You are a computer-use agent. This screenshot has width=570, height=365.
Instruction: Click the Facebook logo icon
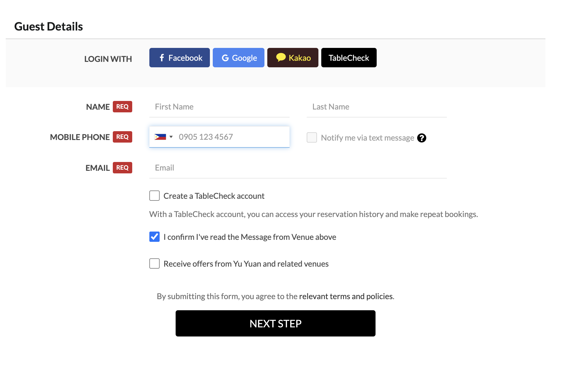162,58
